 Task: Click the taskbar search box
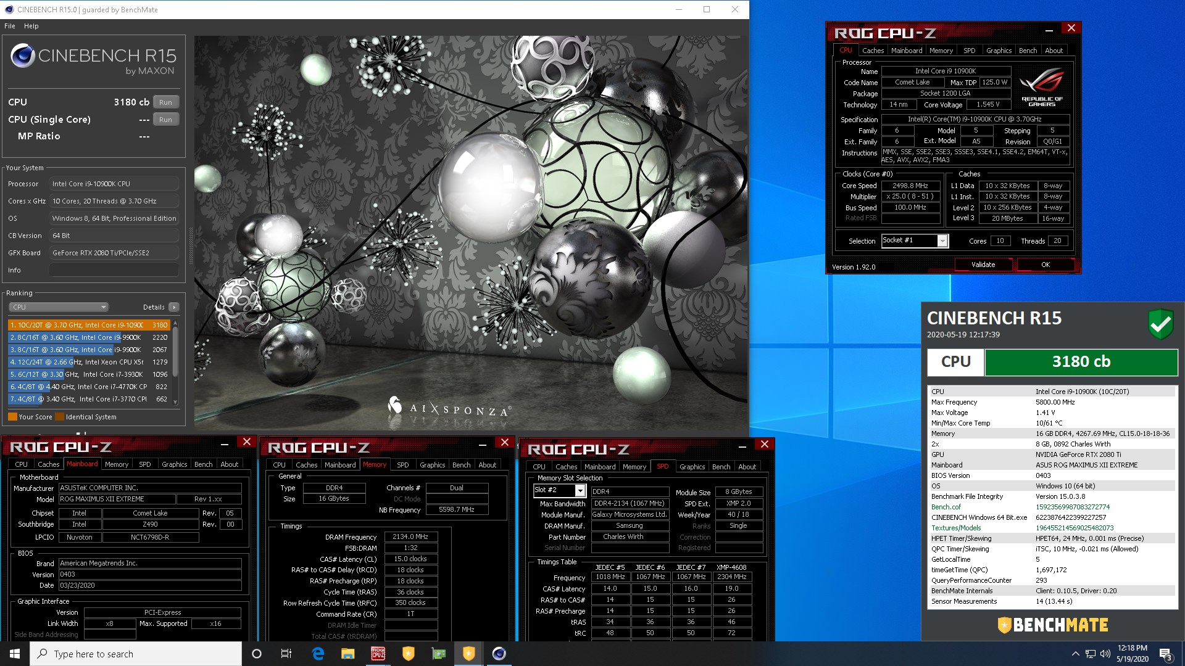pyautogui.click(x=136, y=654)
